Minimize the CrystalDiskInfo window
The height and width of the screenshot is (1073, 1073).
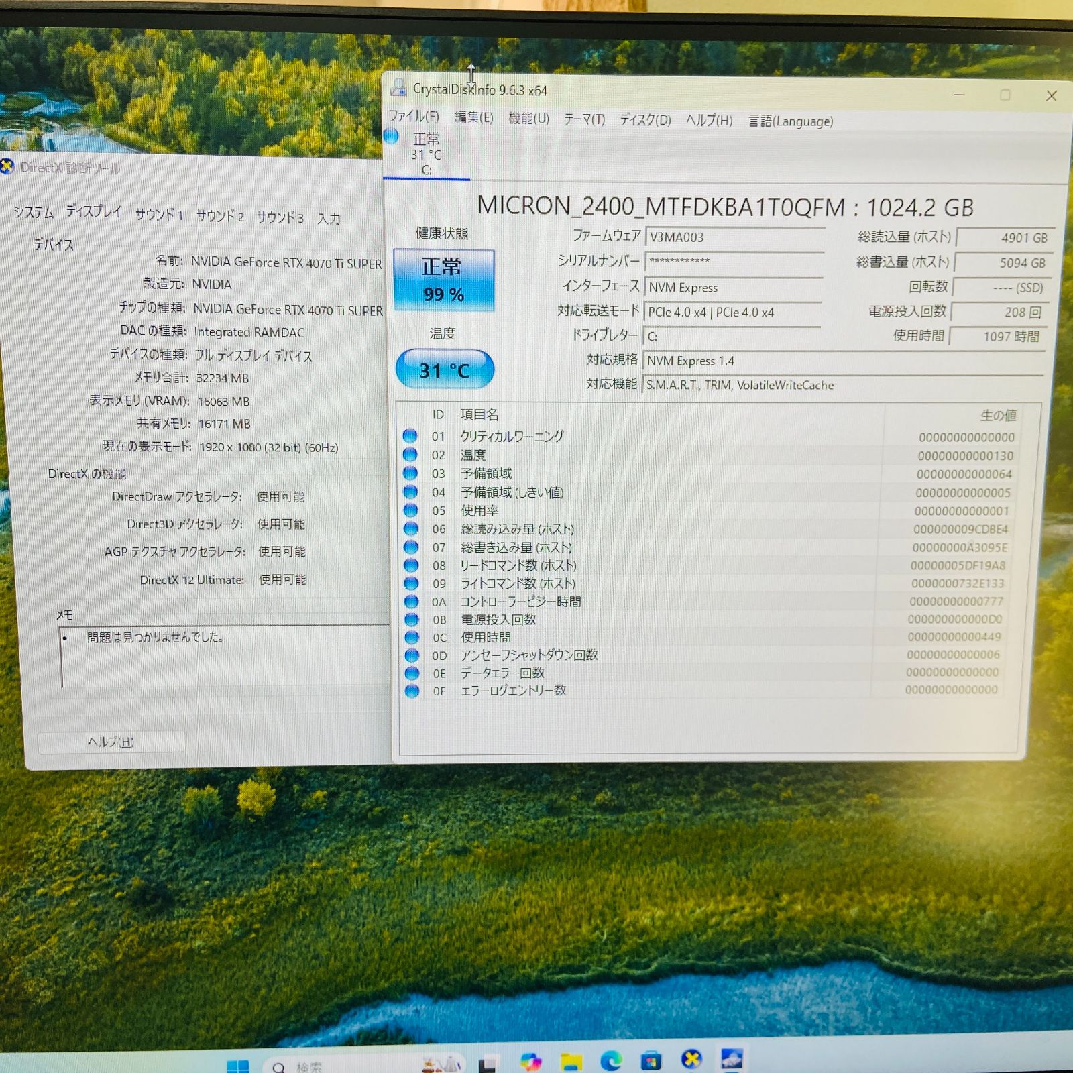tap(960, 95)
